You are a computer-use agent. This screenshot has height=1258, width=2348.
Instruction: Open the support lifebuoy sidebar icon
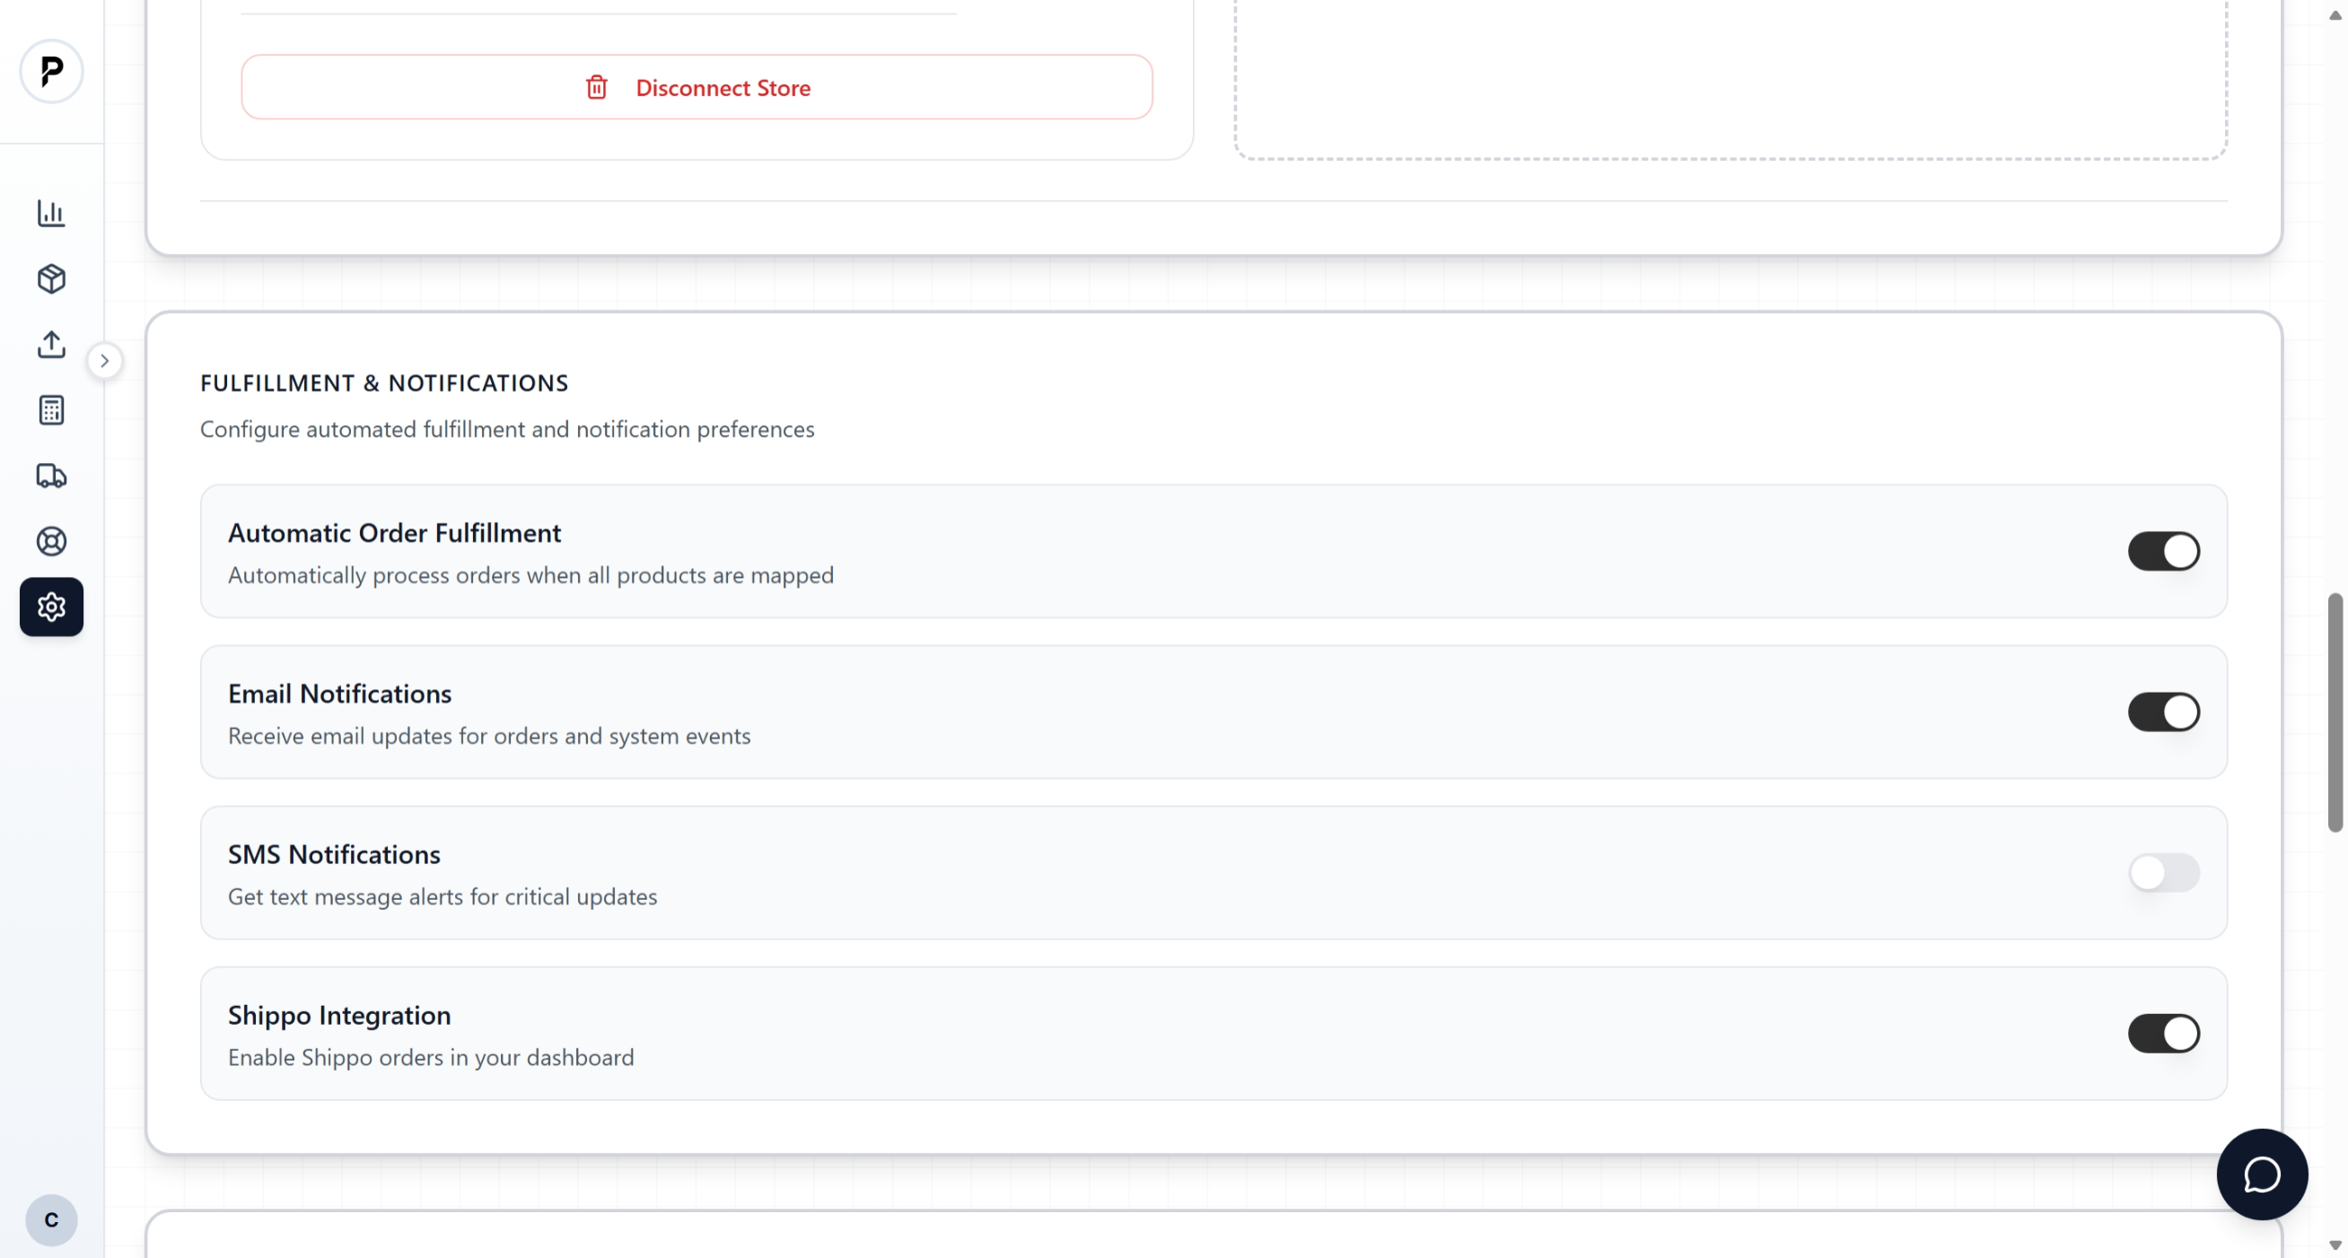(51, 541)
